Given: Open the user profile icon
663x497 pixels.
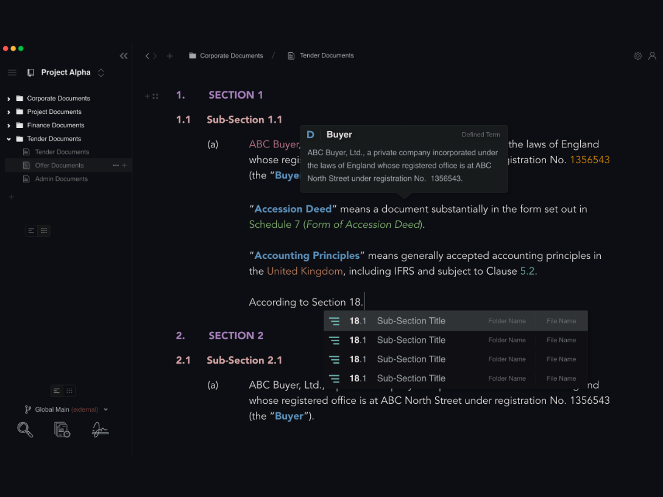Looking at the screenshot, I should [652, 55].
